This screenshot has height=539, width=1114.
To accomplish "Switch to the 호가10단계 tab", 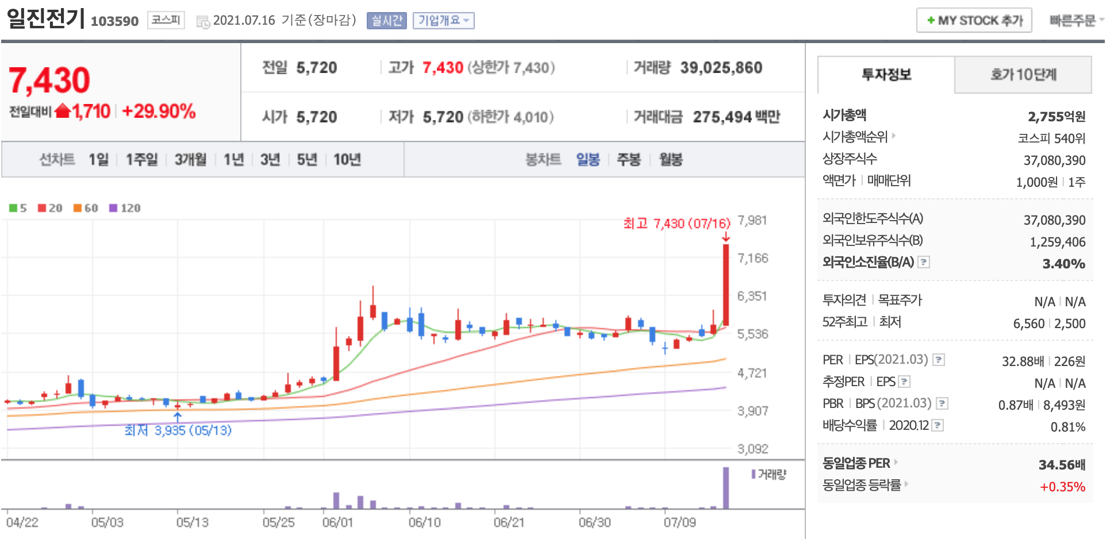I will 1023,75.
